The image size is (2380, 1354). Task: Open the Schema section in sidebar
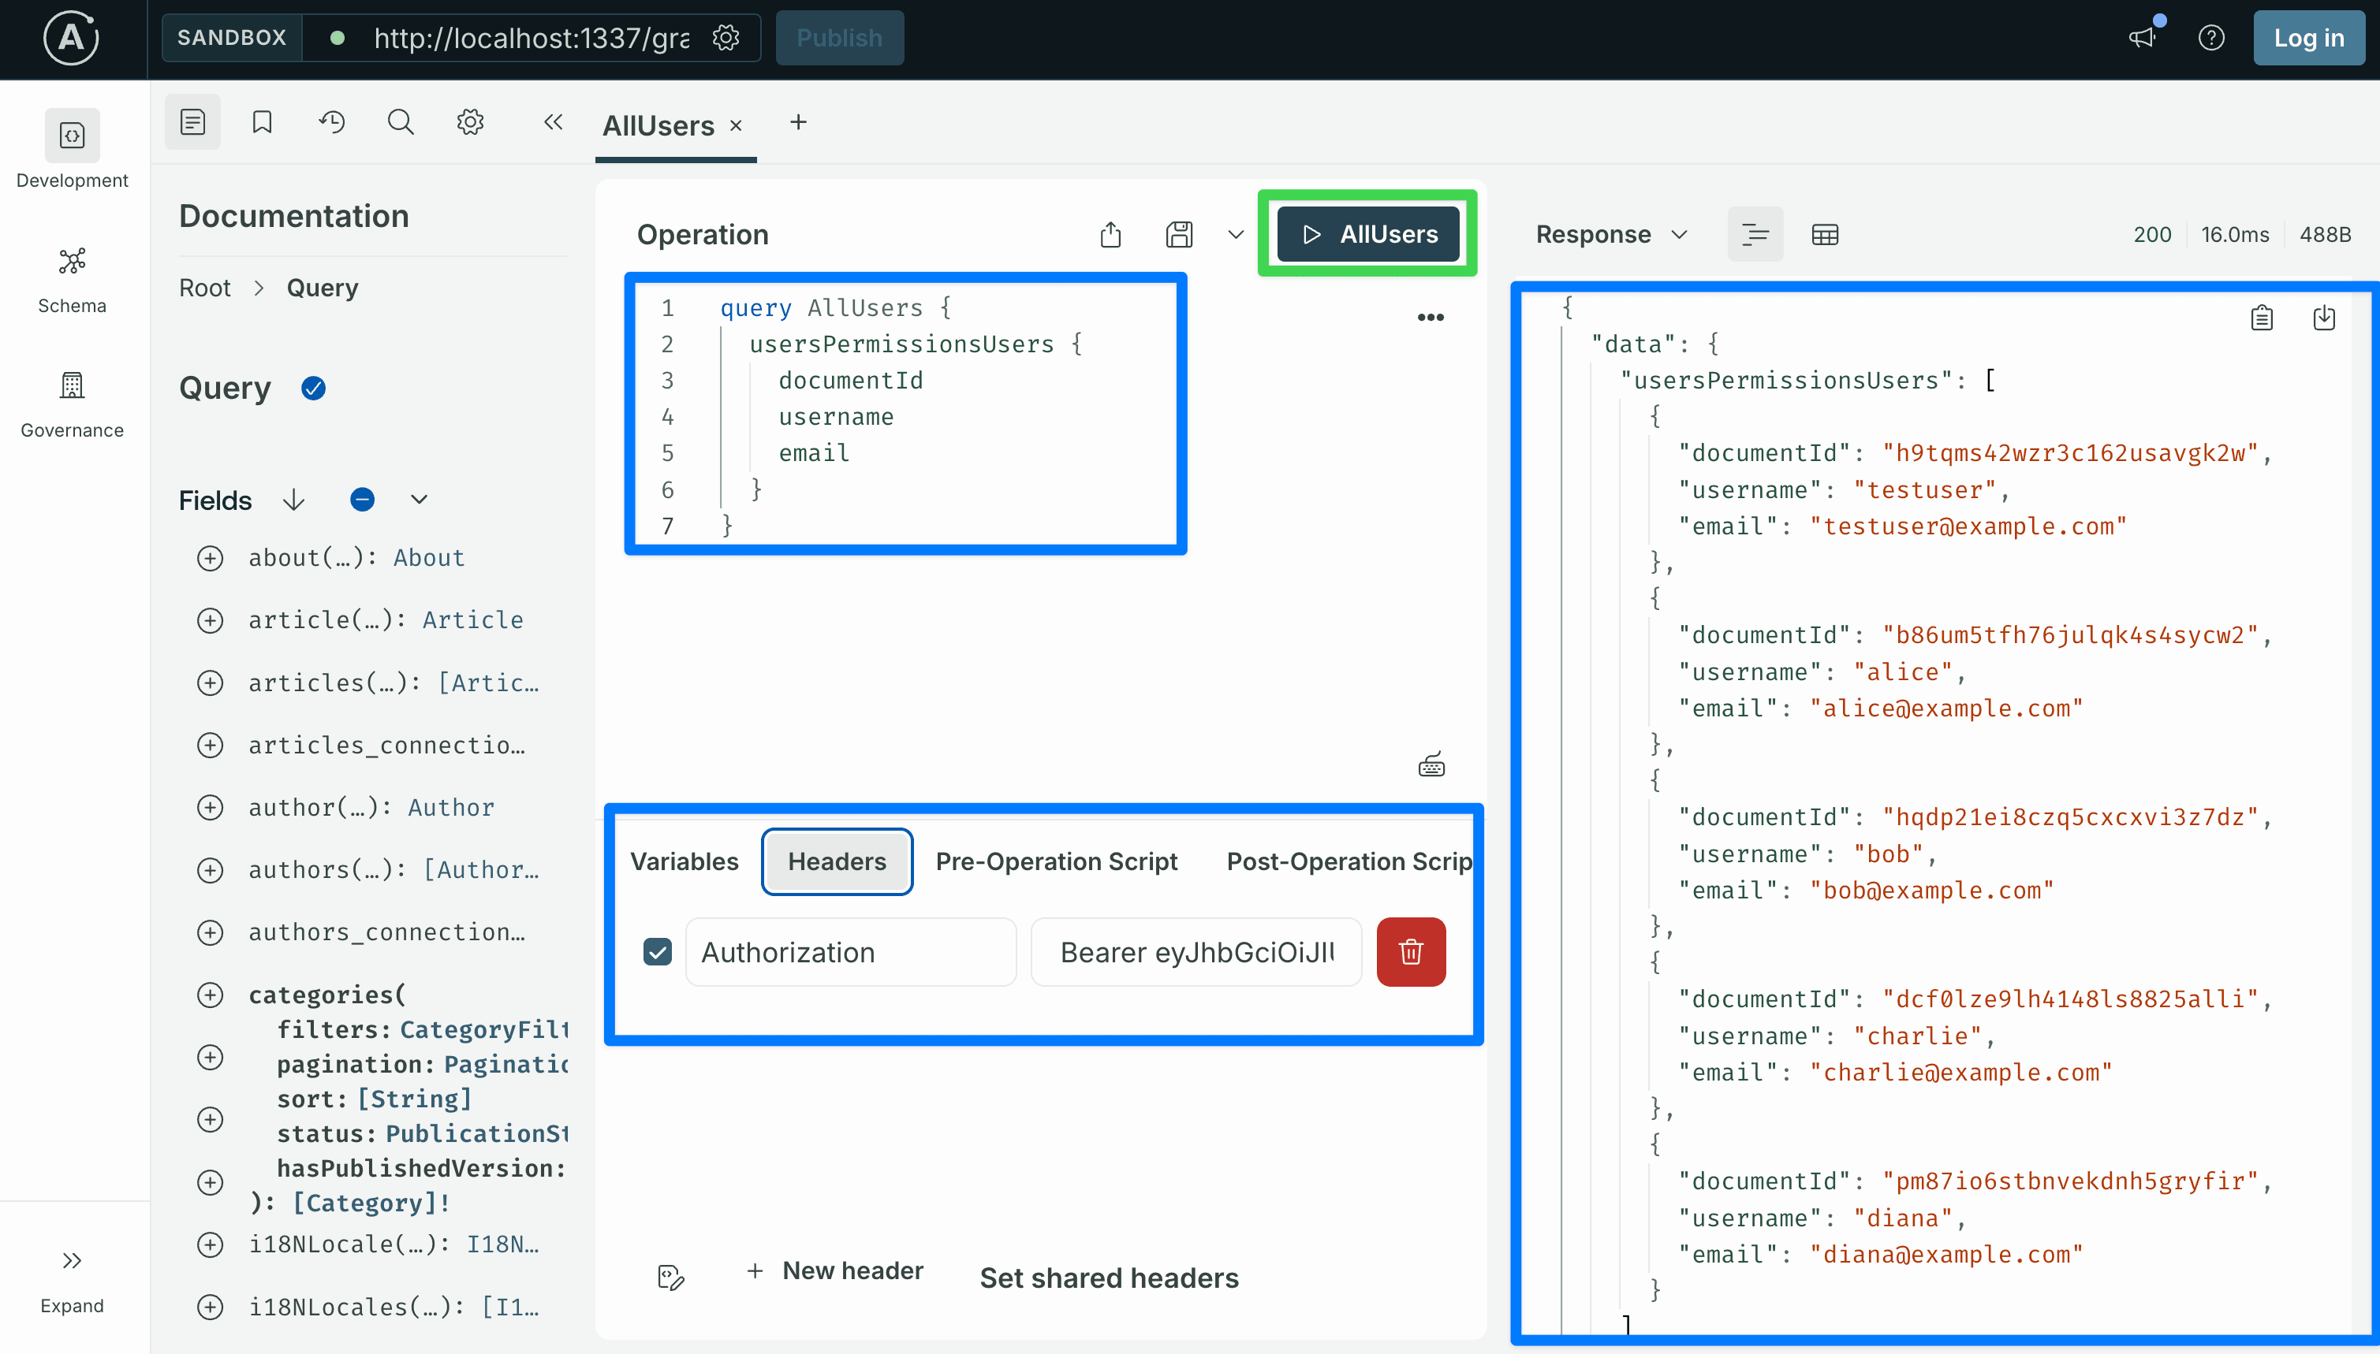72,280
